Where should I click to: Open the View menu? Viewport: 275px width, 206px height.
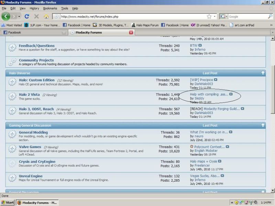coord(22,8)
